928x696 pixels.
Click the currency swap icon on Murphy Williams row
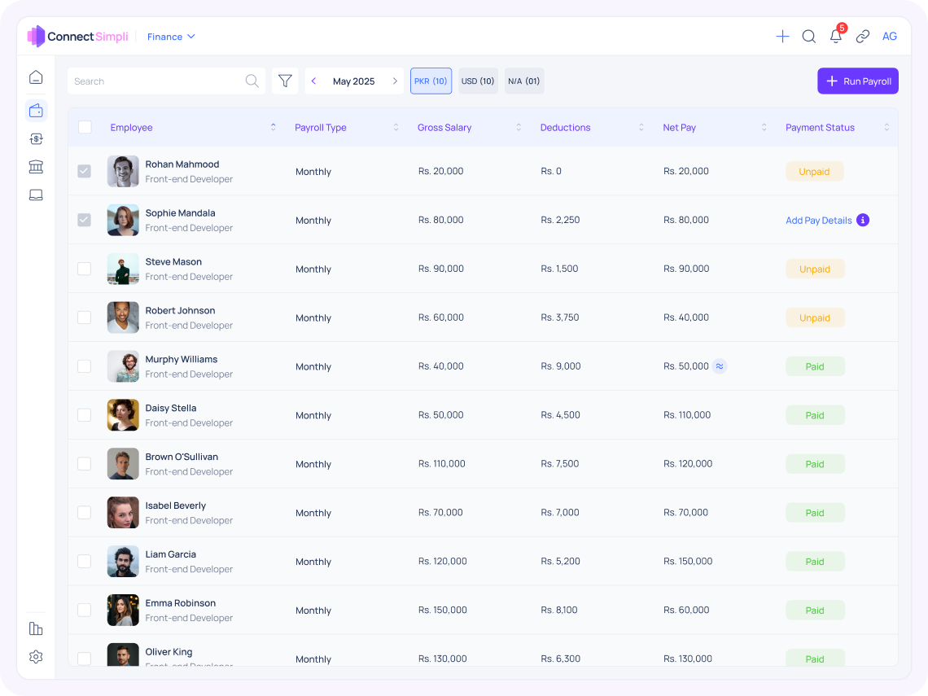720,366
